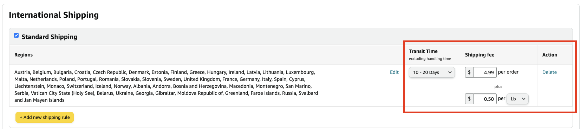Click the excluding handling time note
The image size is (581, 129).
click(430, 59)
